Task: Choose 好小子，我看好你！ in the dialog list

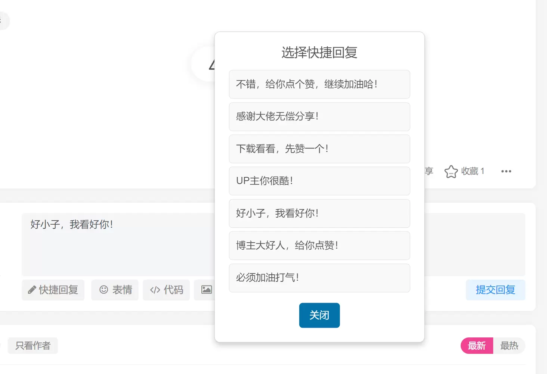Action: tap(319, 214)
